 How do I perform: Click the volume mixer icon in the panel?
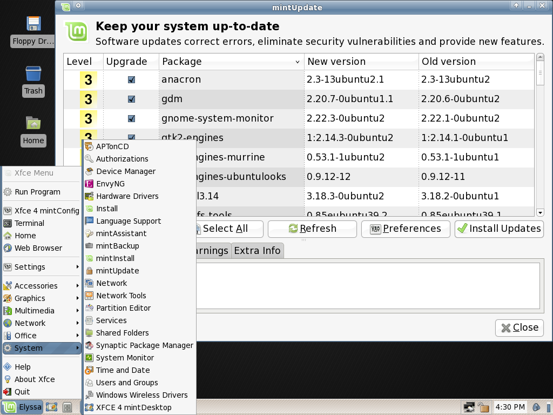click(x=537, y=407)
